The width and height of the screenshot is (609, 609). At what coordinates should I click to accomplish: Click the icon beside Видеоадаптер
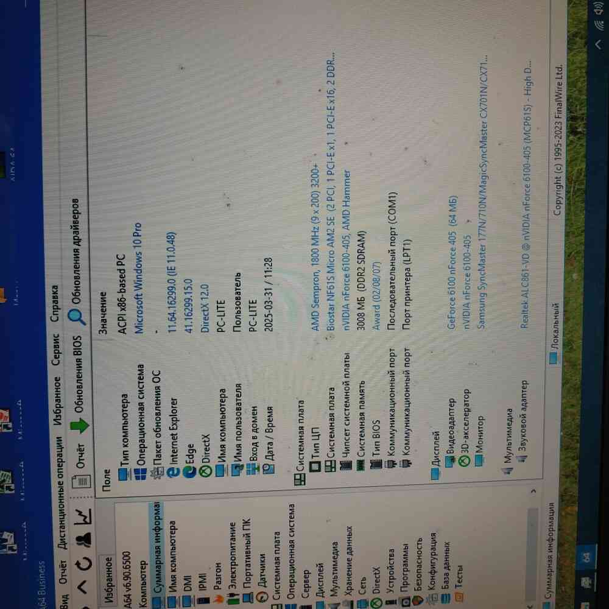point(450,462)
